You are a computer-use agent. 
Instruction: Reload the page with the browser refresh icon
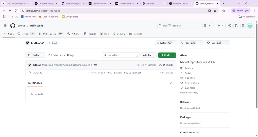point(16,11)
